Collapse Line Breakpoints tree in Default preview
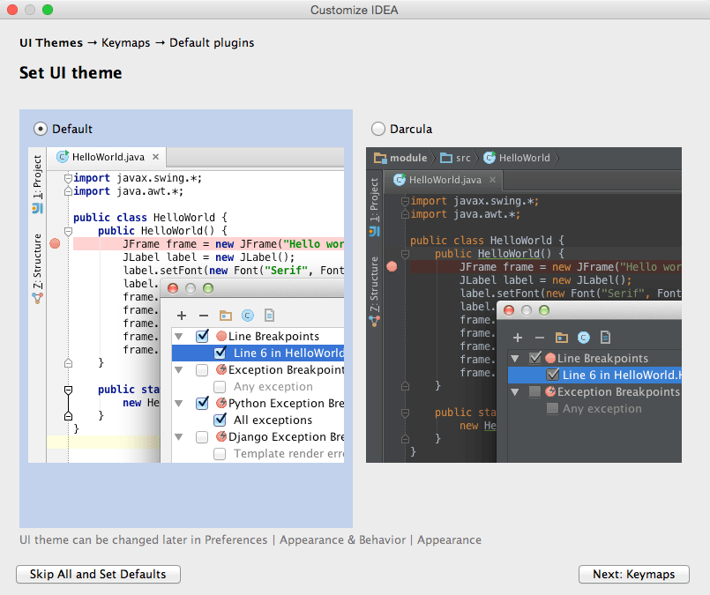 click(x=179, y=337)
